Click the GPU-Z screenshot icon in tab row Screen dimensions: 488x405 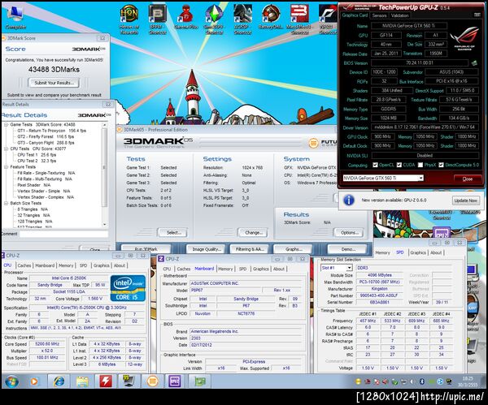tap(477, 15)
